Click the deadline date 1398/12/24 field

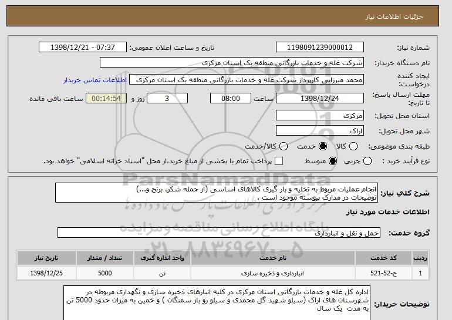320,98
